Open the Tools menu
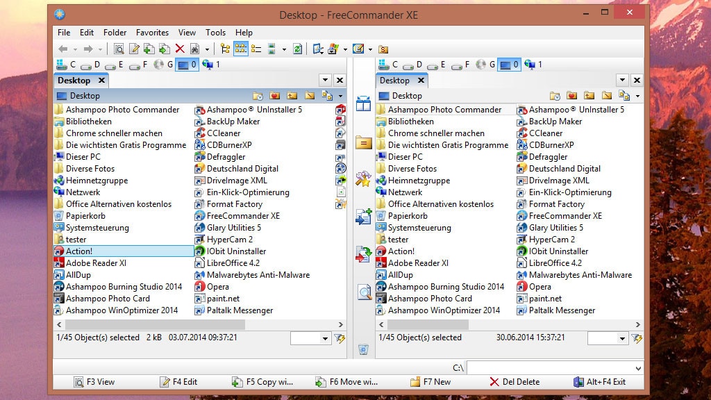Screen dimensions: 711x400 (215, 33)
